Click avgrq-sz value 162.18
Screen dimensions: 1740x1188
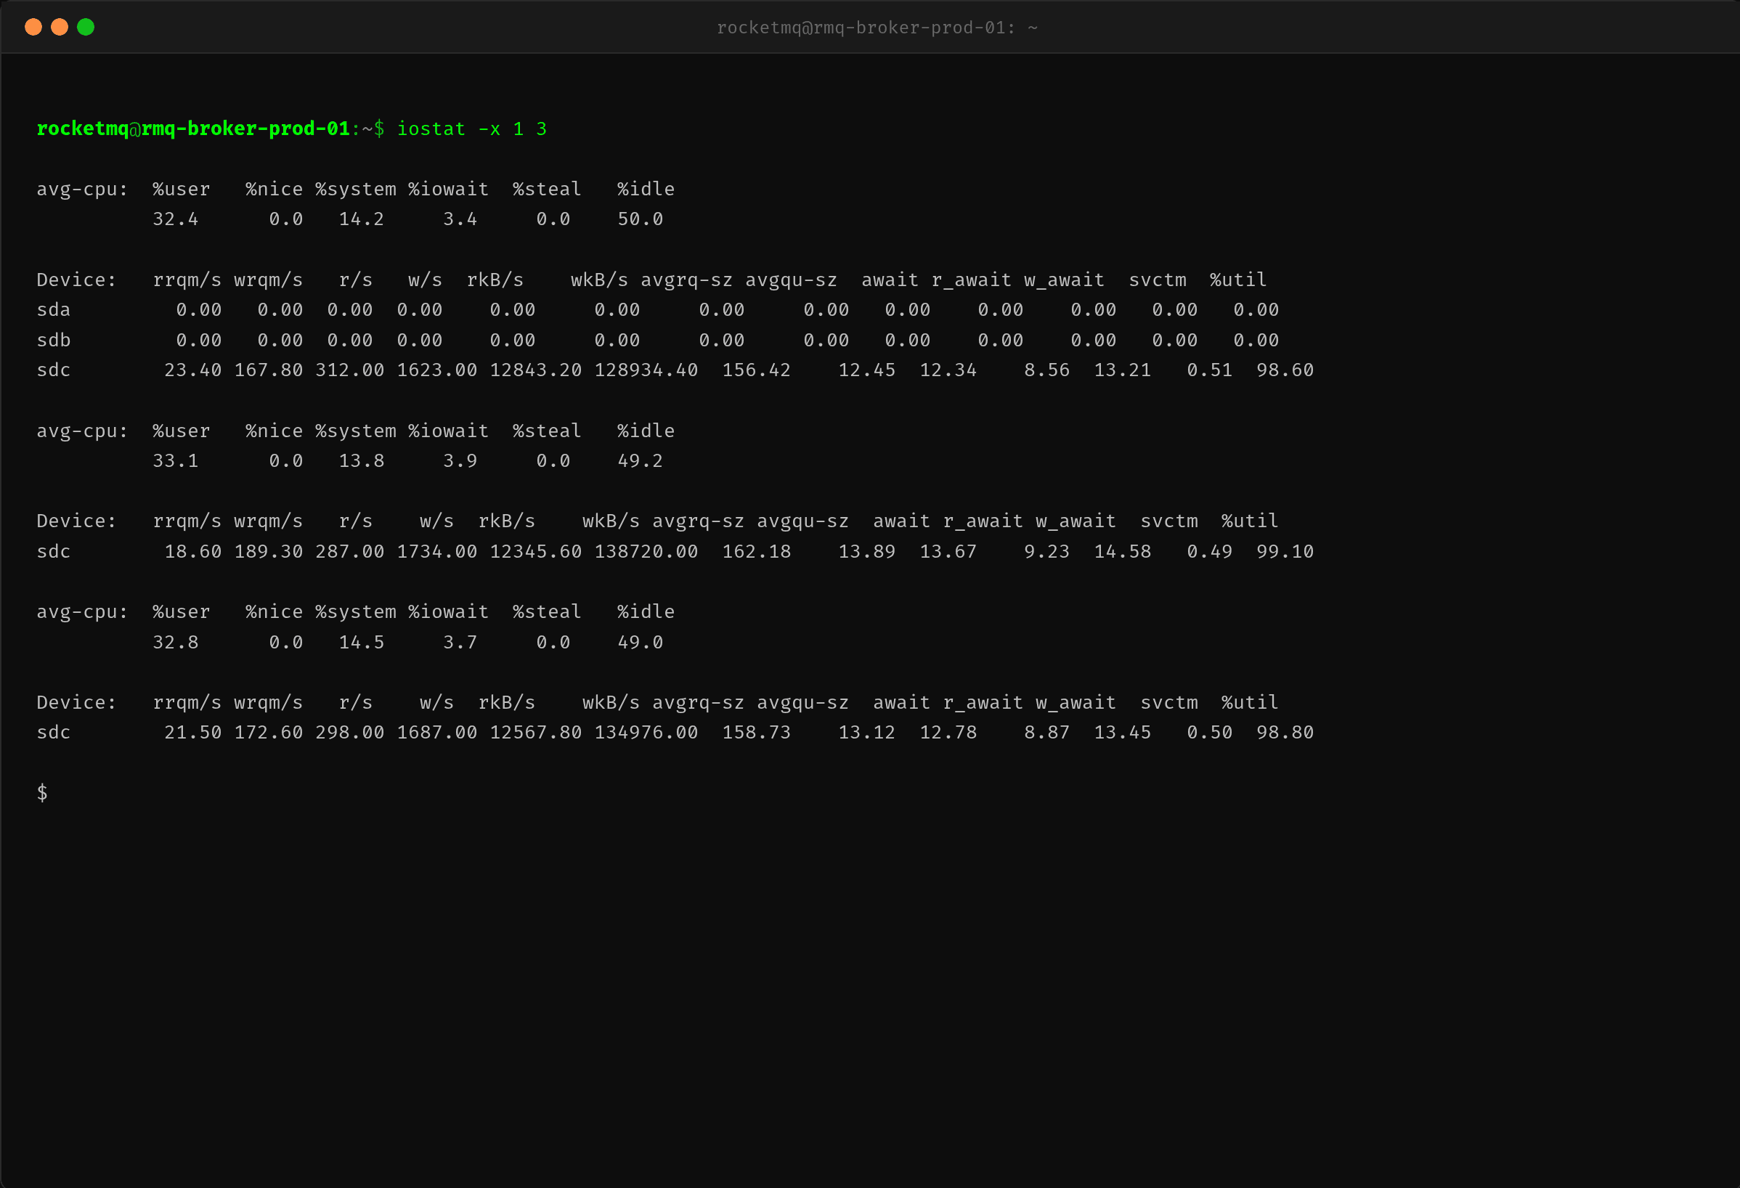(x=756, y=552)
